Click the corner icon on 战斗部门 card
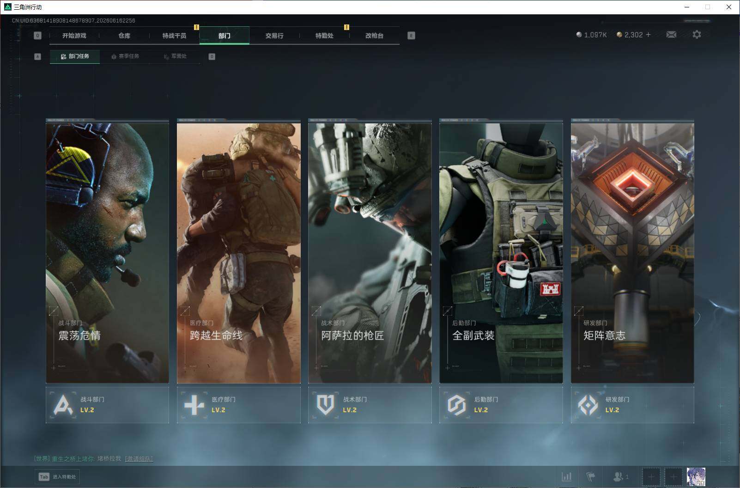 pos(54,311)
